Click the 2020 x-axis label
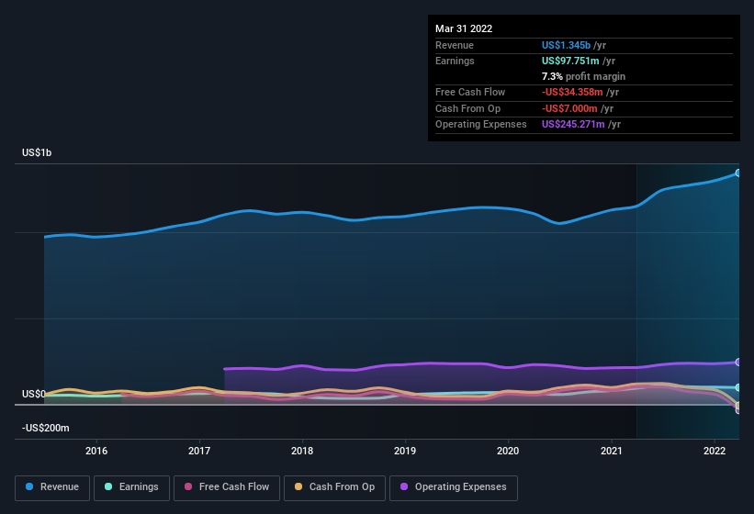Viewport: 754px width, 514px height. click(508, 451)
